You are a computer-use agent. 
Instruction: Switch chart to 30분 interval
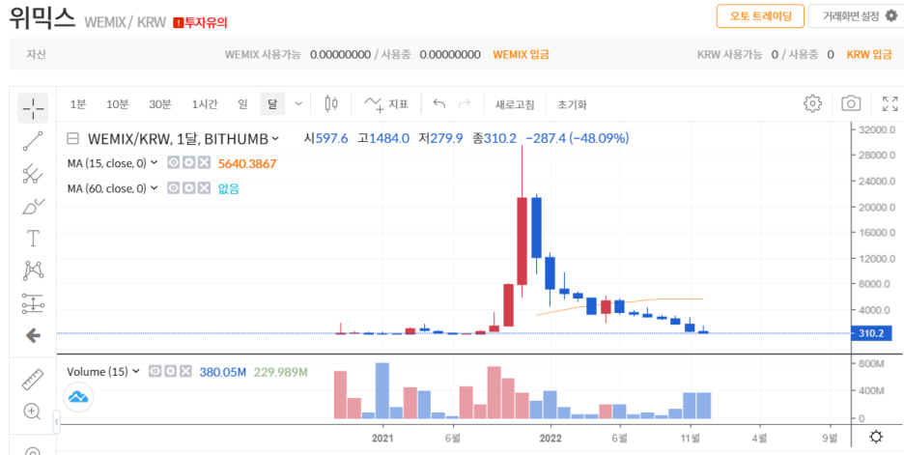tap(159, 104)
